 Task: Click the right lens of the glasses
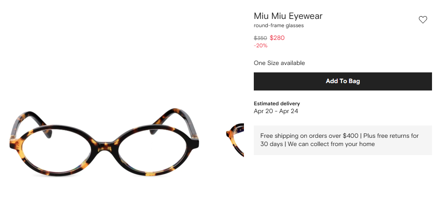152,150
